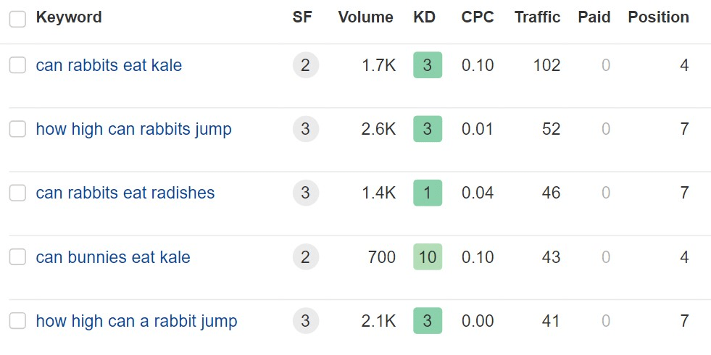Check the 'can rabbits eat kale' row checkbox
The height and width of the screenshot is (355, 711).
17,66
